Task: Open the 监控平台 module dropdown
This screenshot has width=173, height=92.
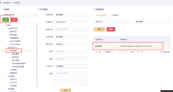Action: coord(112,21)
